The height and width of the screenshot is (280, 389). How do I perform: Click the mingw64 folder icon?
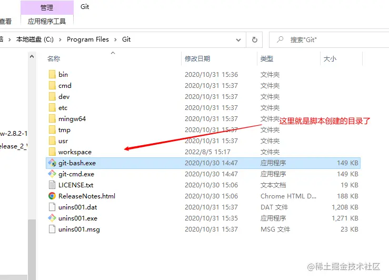tap(52, 118)
